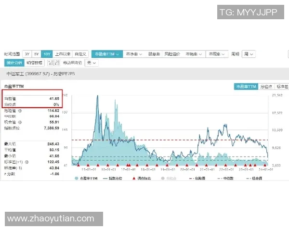Click the 指数点位 value 7,386.59

52,128
